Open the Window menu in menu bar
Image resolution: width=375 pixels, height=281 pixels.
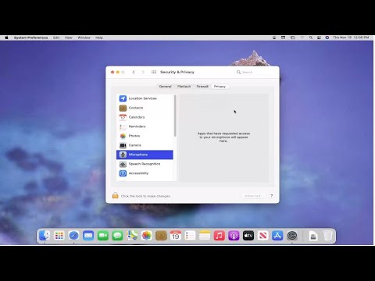84,37
